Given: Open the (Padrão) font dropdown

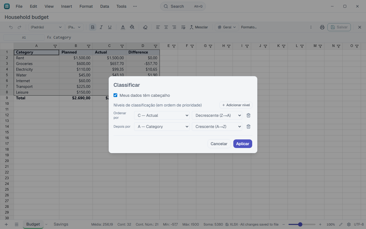Looking at the screenshot, I should point(46,27).
